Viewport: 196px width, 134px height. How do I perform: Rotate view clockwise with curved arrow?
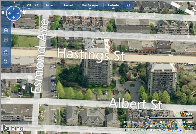pyautogui.click(x=5, y=52)
